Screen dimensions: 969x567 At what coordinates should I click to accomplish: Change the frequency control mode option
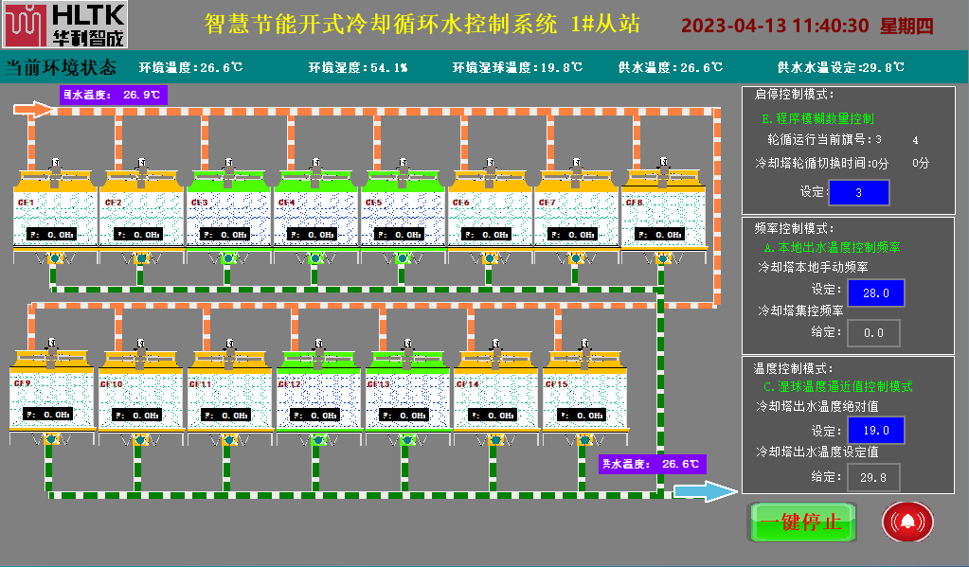click(832, 247)
